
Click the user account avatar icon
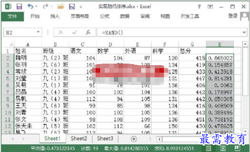[245, 16]
